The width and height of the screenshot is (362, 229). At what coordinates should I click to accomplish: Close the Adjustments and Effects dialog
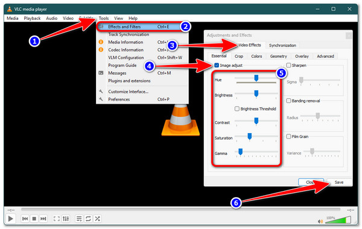349,36
